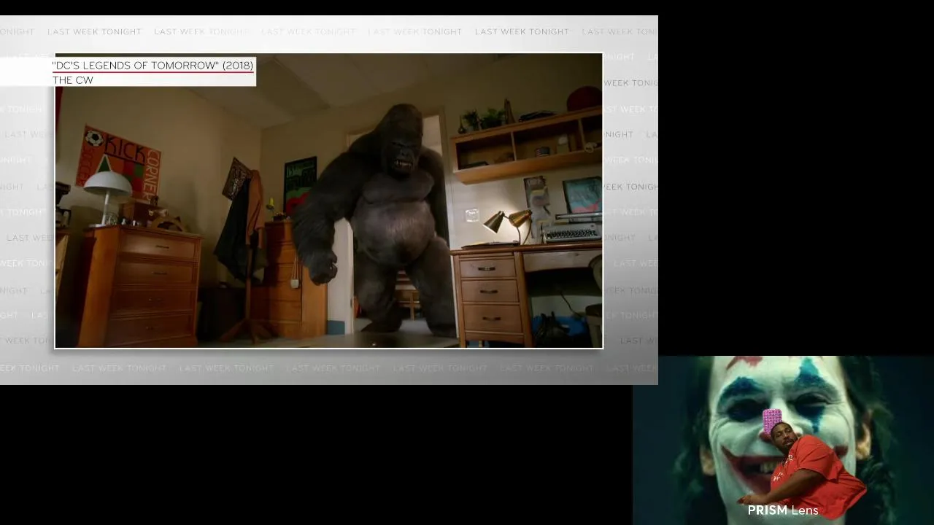
Task: Click the "THE CW" network caption
Action: click(73, 80)
